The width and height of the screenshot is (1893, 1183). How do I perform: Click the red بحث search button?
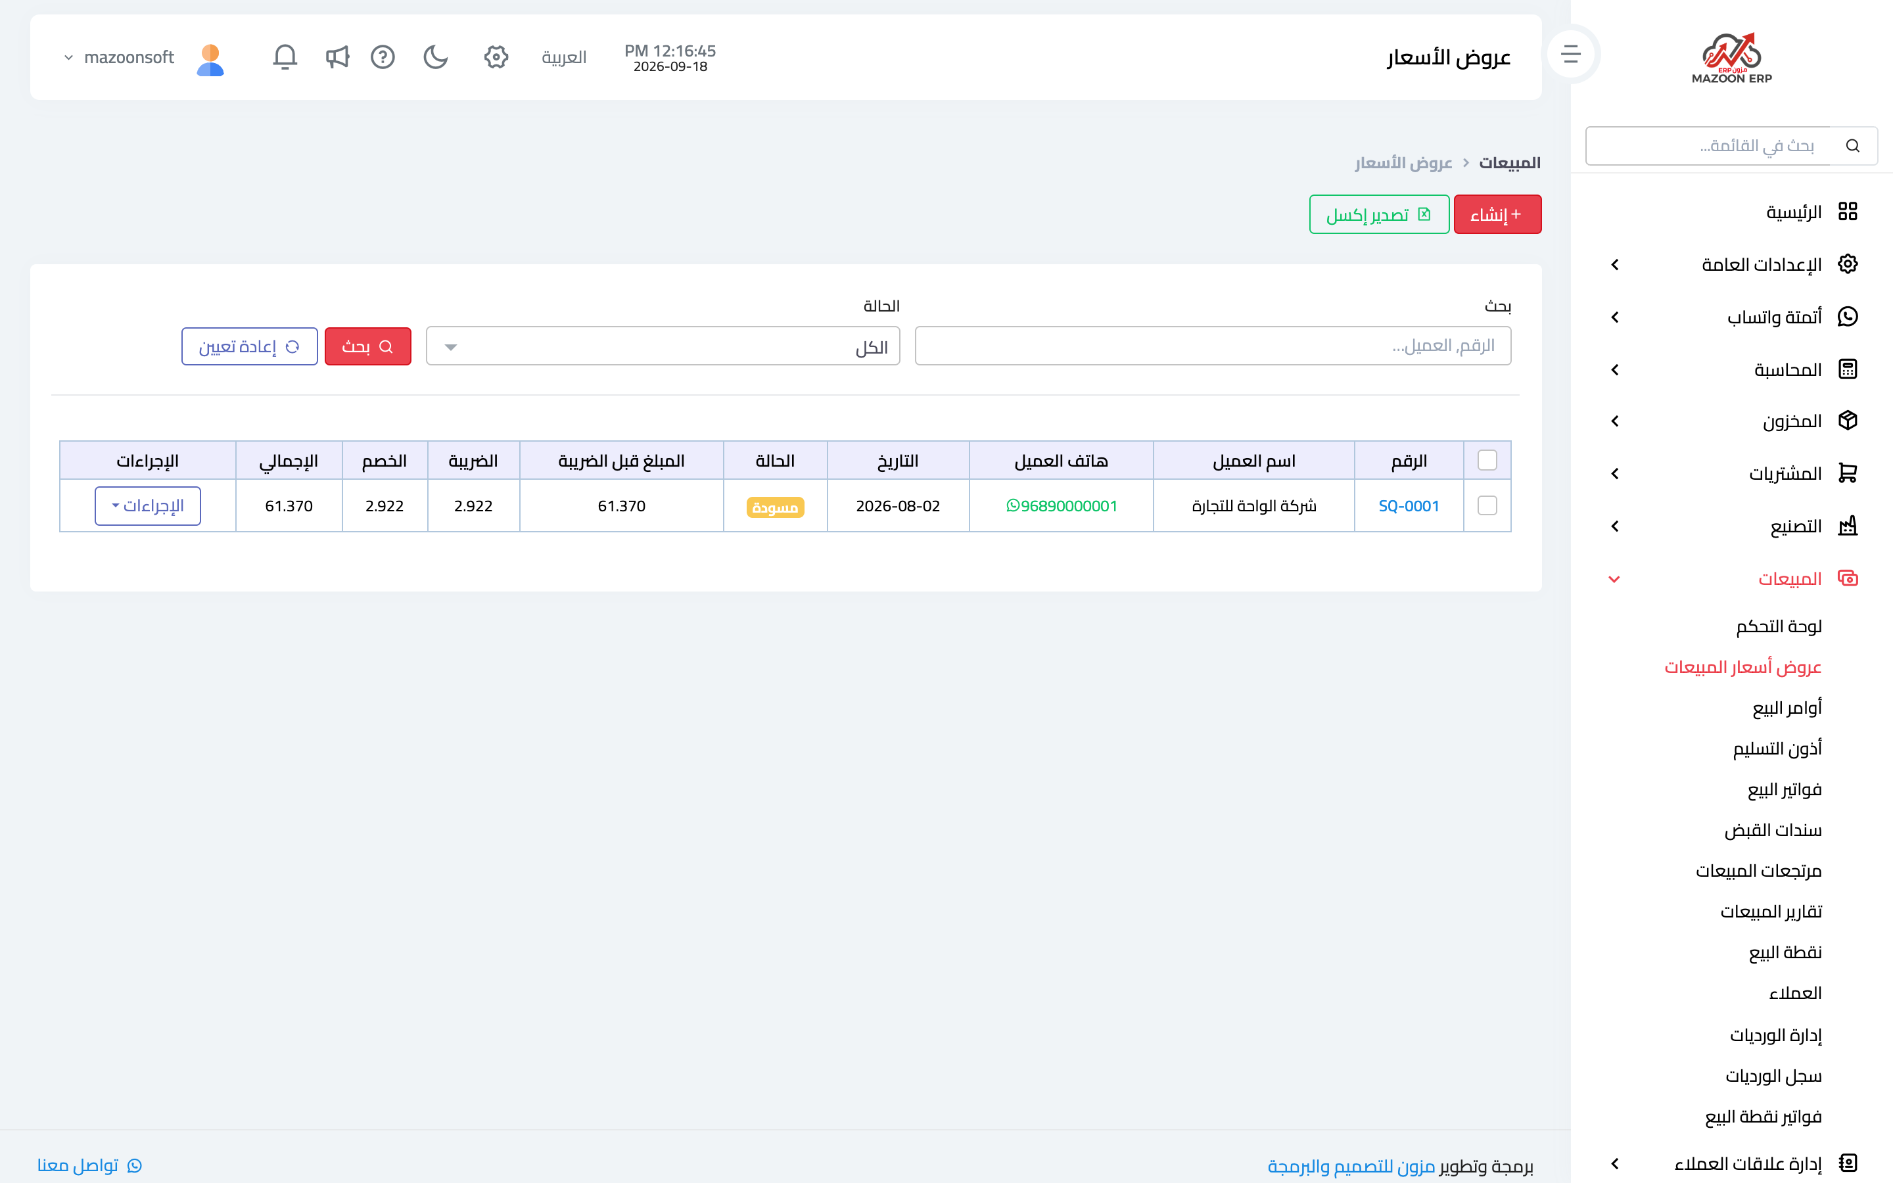[367, 346]
